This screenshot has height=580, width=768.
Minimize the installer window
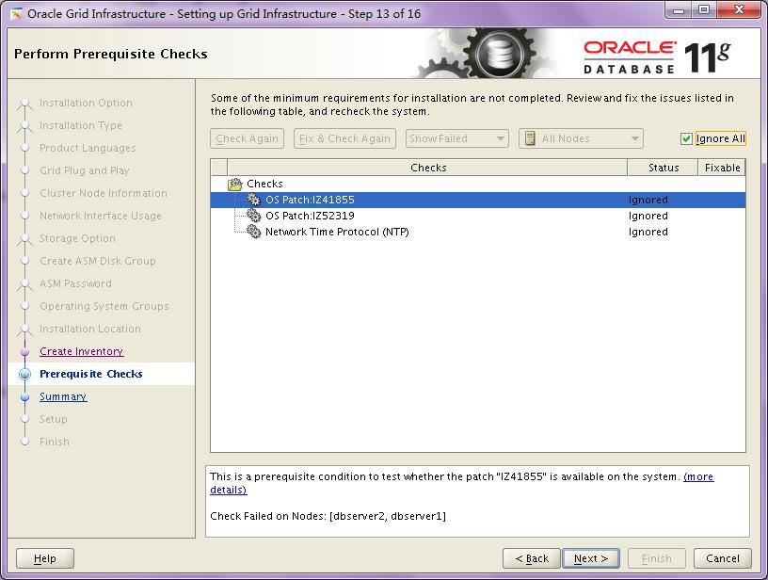click(x=680, y=10)
